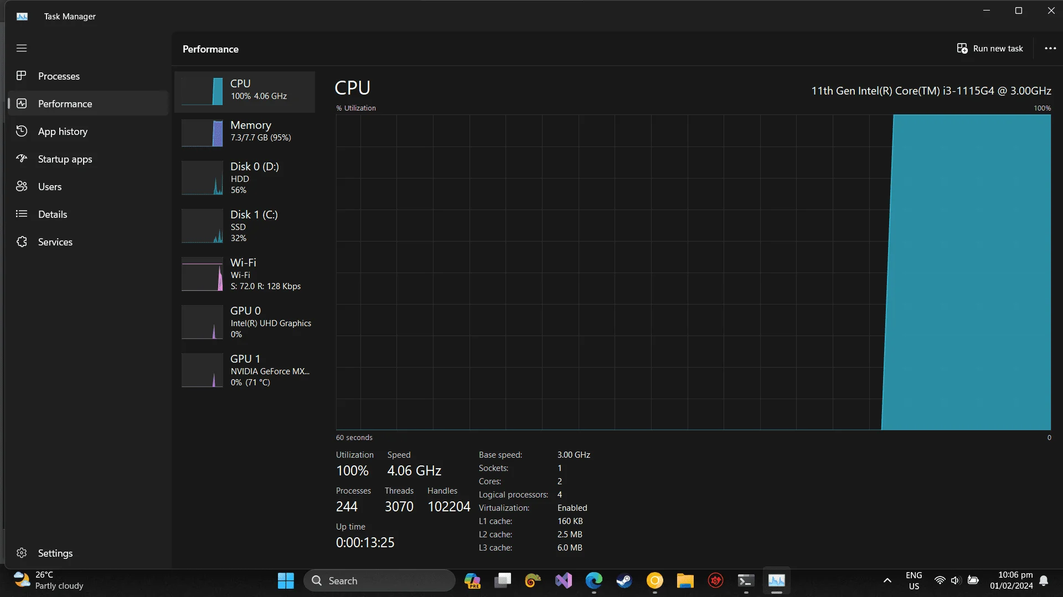Click the Handles count 102204
The image size is (1063, 597).
449,507
